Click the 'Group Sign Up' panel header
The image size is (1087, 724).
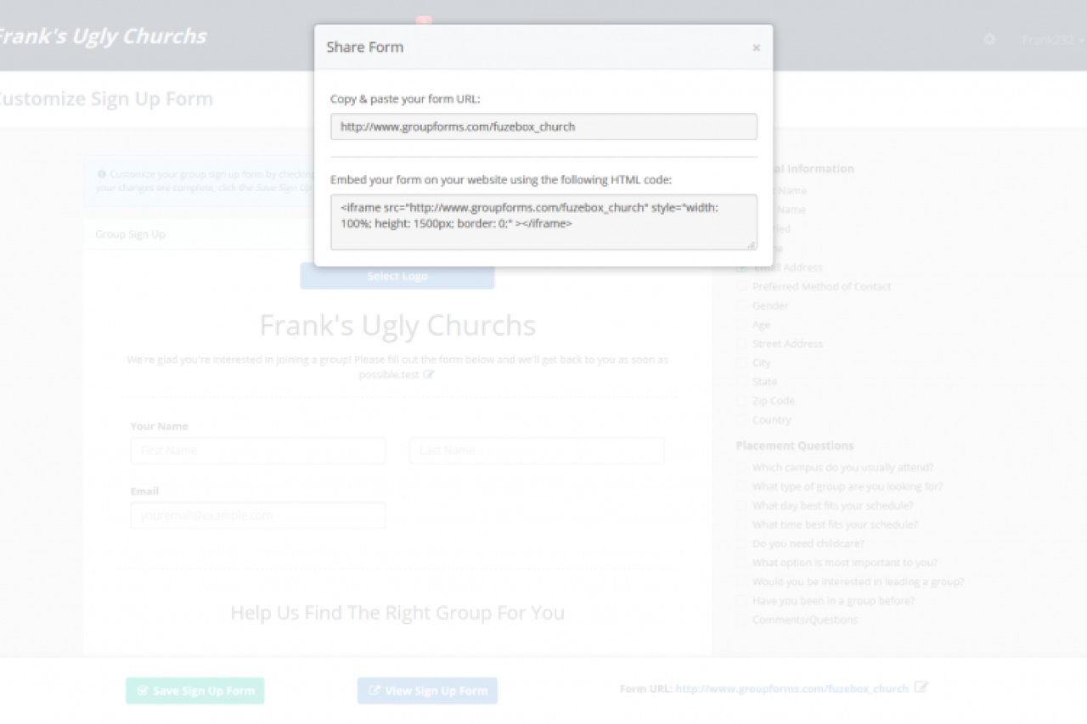(130, 234)
